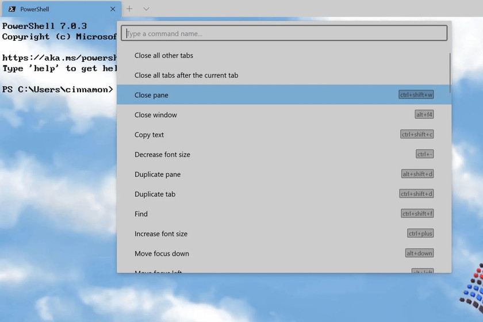The width and height of the screenshot is (483, 322).
Task: Click the alt+shift+d shortcut badge
Action: 417,174
